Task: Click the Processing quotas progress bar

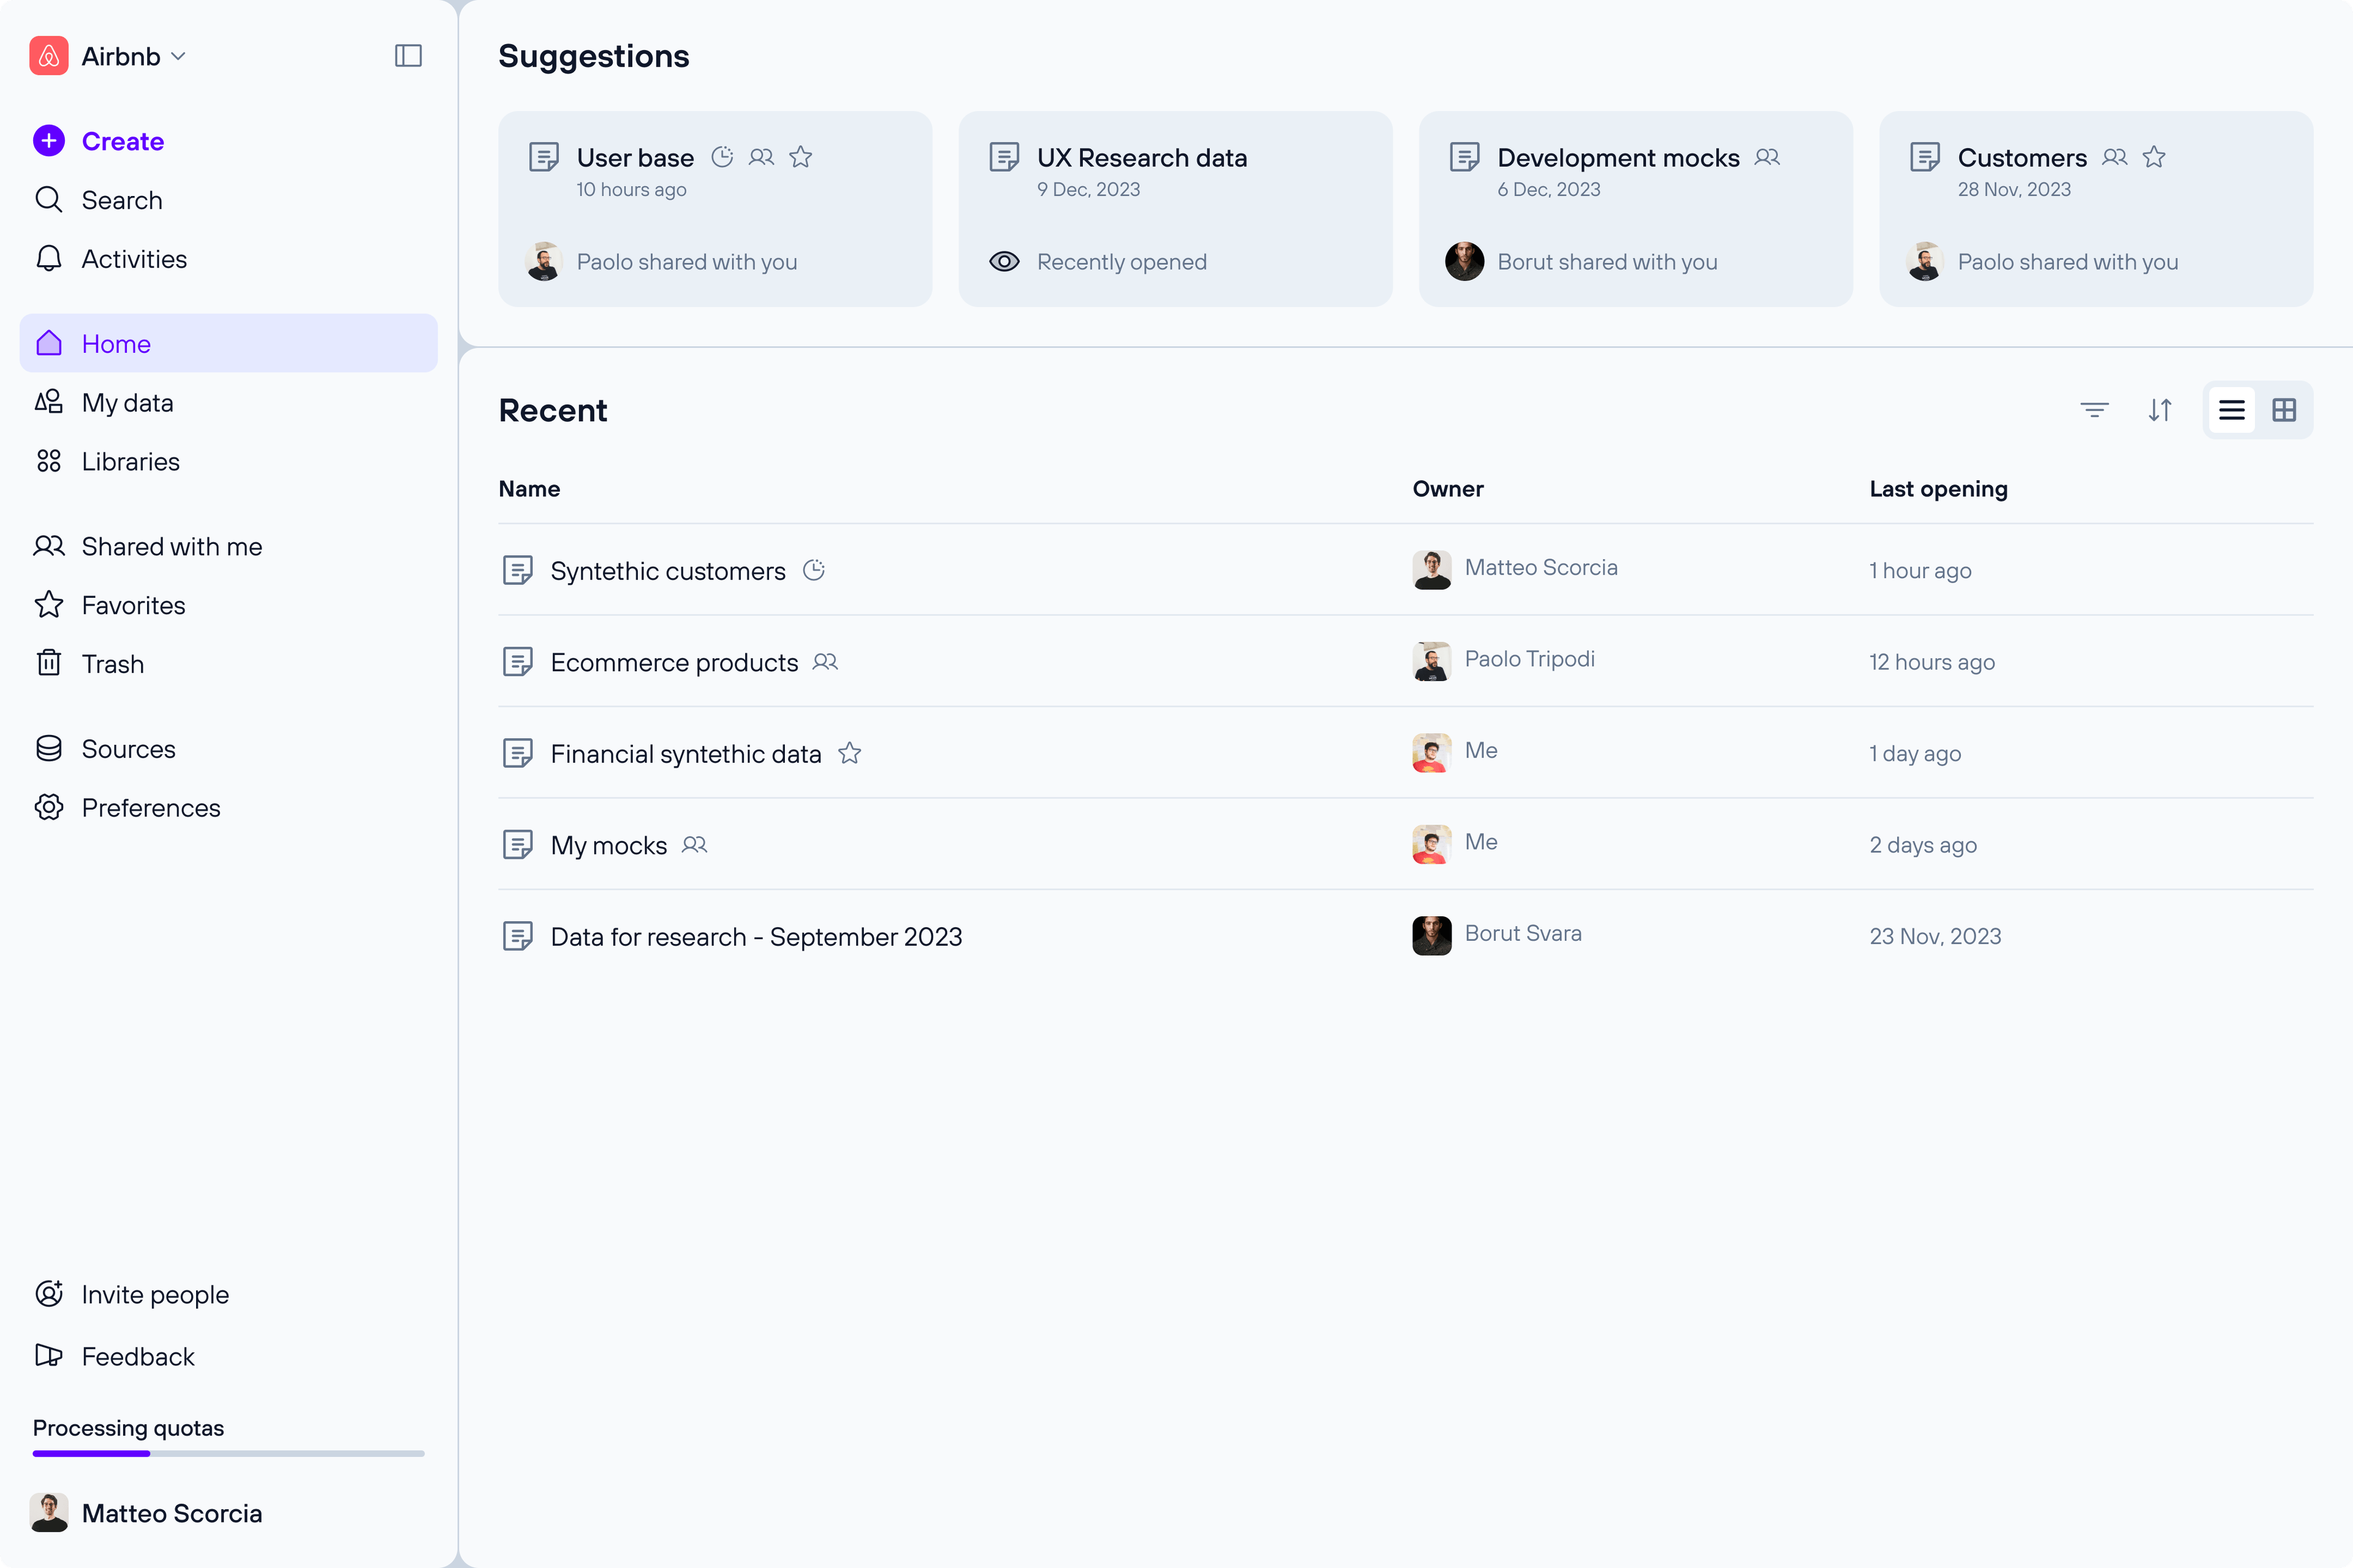Action: [228, 1453]
